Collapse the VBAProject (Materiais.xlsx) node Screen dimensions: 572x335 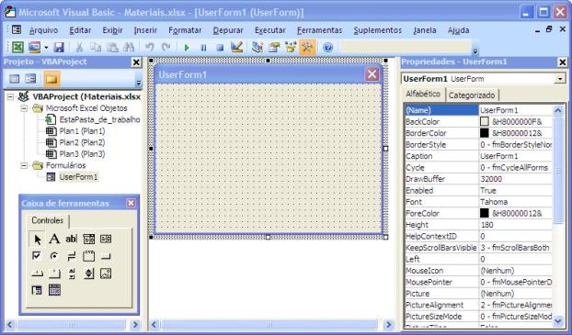pyautogui.click(x=11, y=97)
